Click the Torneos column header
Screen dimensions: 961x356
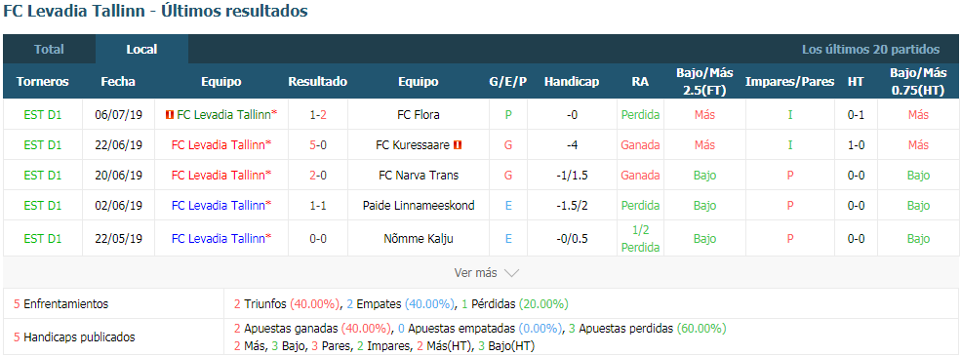coord(43,82)
